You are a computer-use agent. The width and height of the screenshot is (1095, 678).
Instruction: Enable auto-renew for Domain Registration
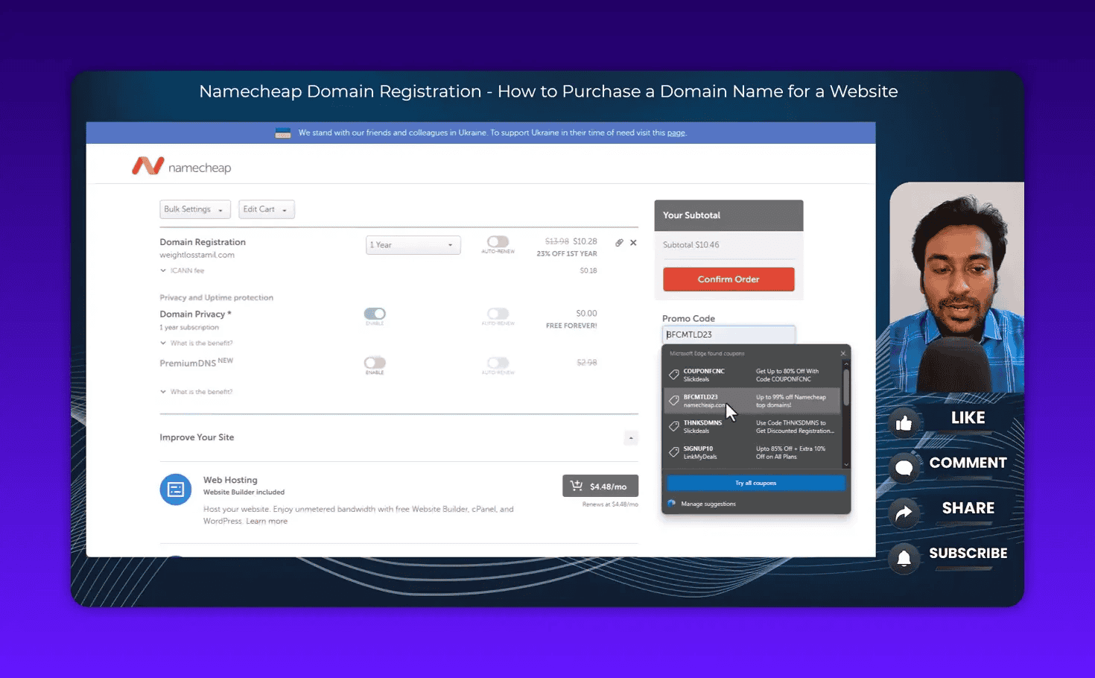coord(498,243)
